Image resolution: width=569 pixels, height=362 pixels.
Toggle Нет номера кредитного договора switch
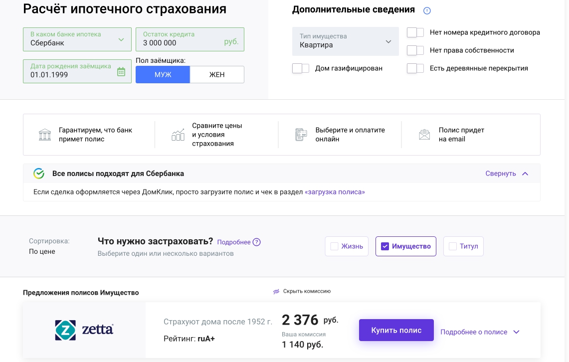(415, 32)
